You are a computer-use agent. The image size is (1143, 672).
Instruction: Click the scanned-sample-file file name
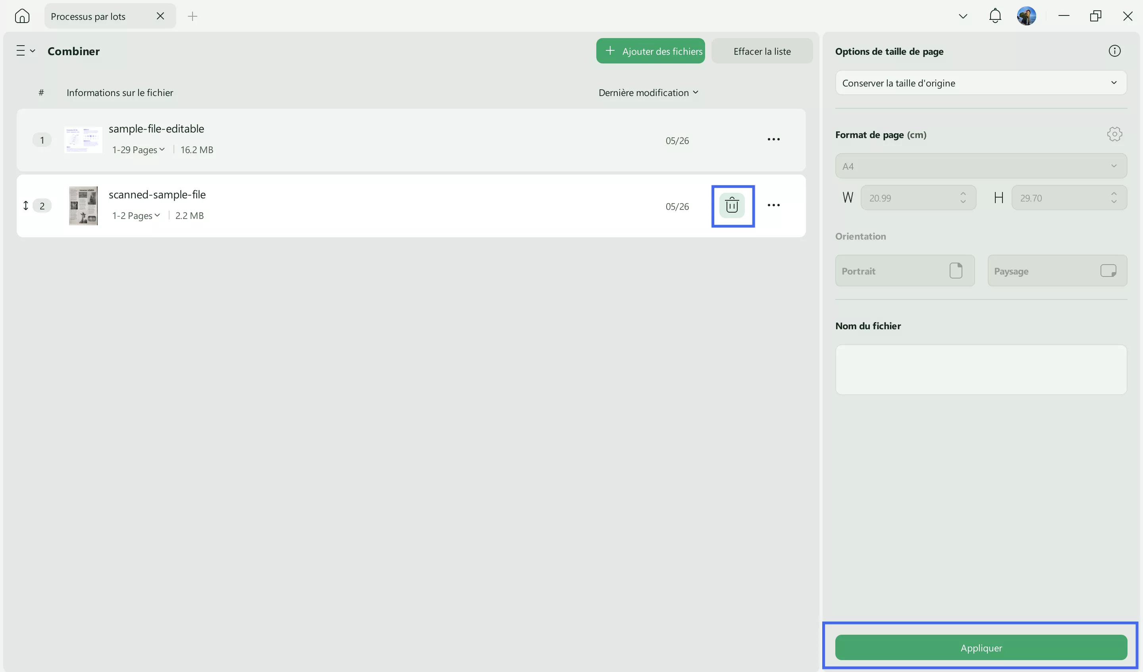[x=157, y=194]
